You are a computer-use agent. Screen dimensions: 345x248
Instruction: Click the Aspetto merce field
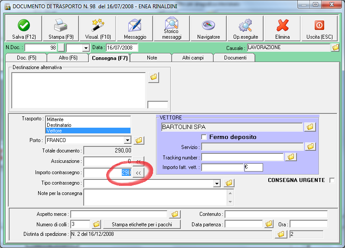pyautogui.click(x=119, y=214)
